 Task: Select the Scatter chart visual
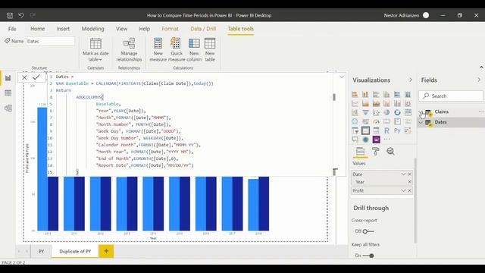[376, 112]
